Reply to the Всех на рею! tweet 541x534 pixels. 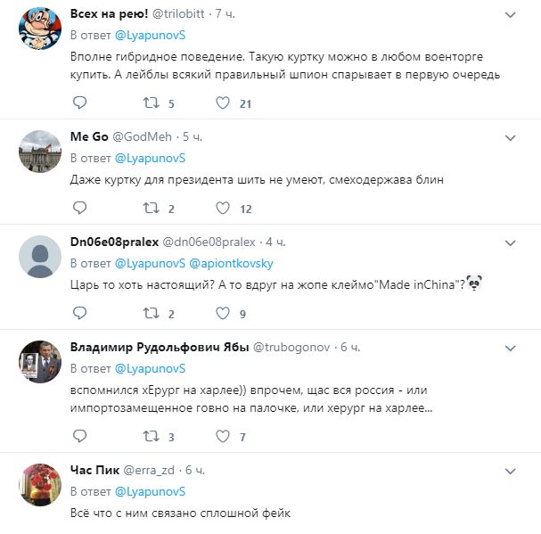coord(79,103)
